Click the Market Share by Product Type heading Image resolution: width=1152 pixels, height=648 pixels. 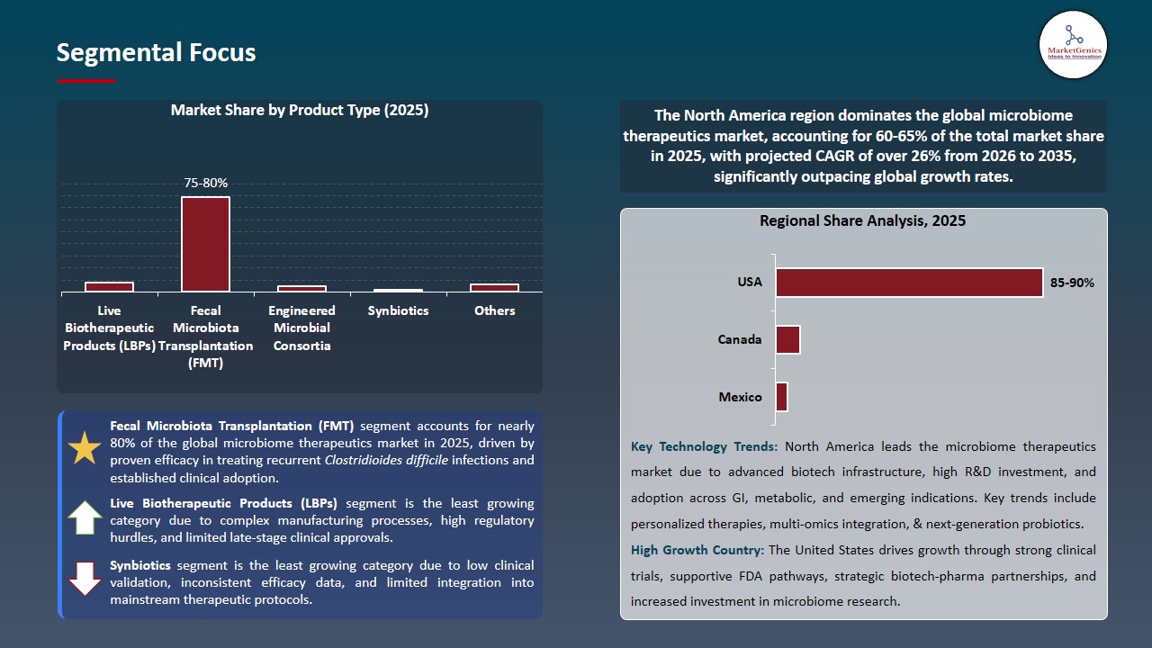click(300, 111)
